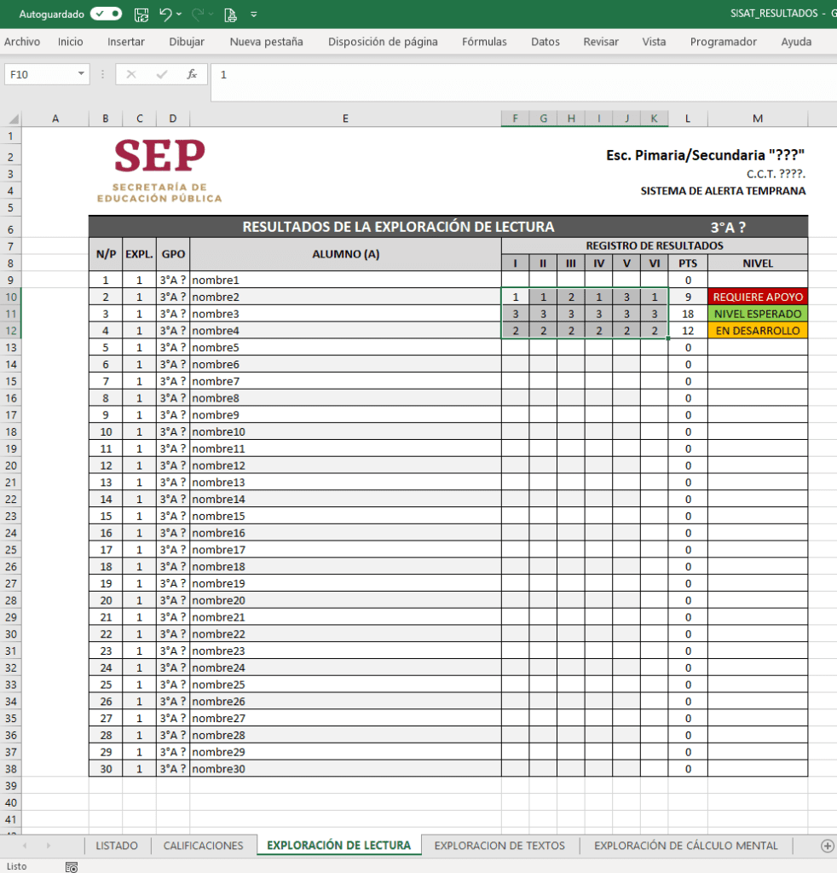The image size is (837, 873).
Task: Click the Insert Function fx icon
Action: coord(192,74)
